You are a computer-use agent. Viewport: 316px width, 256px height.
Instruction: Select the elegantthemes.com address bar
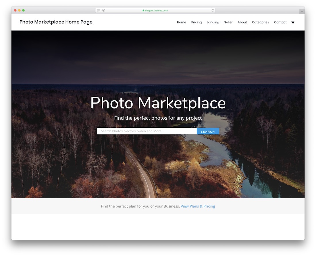(x=155, y=10)
